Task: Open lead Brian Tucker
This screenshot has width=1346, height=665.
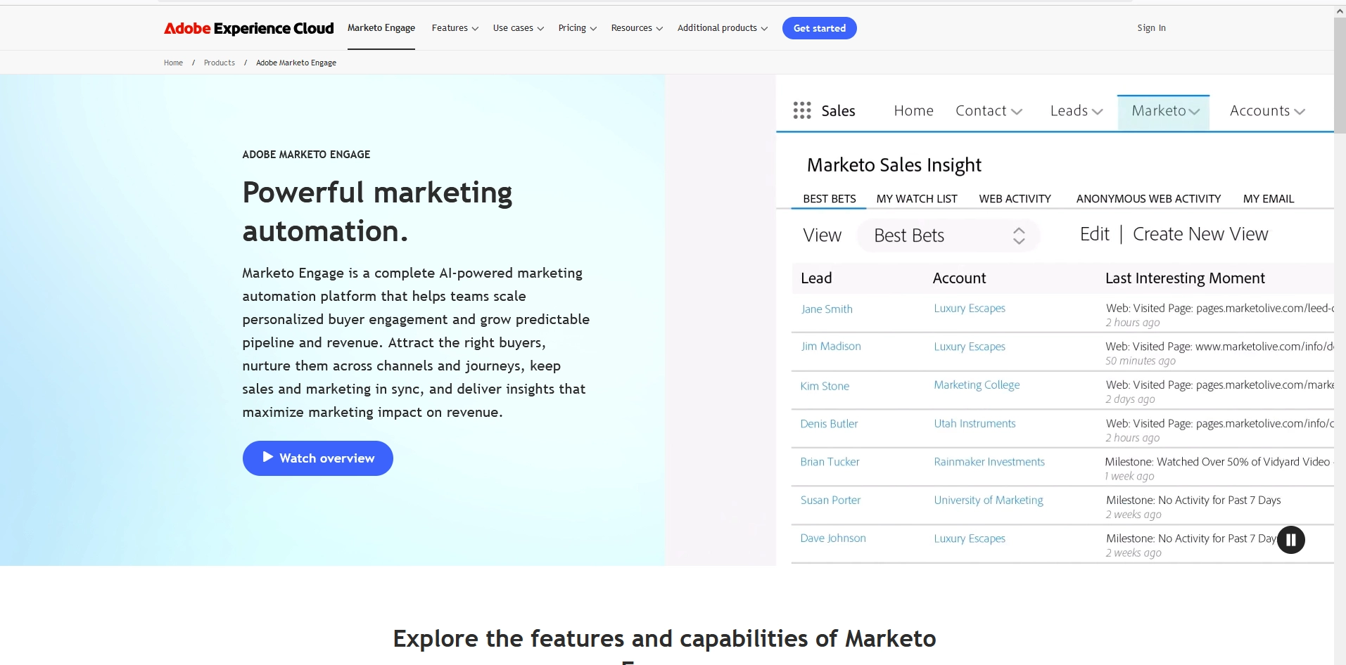Action: (x=830, y=462)
